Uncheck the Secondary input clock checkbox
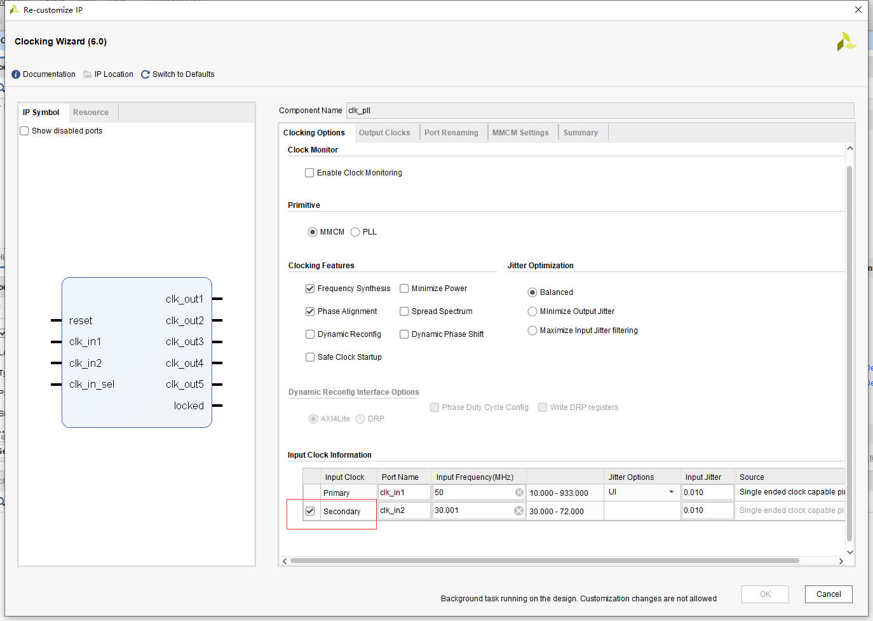Screen dimensions: 873x621 310,511
